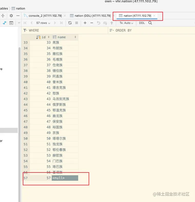Close the nation [47.111.102.79] tab

tap(154, 16)
